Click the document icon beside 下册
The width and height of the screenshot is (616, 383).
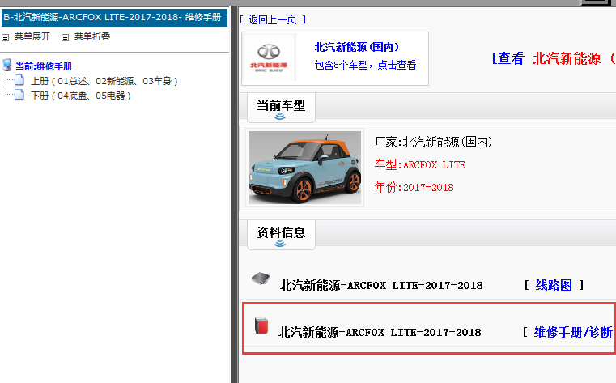pos(19,95)
